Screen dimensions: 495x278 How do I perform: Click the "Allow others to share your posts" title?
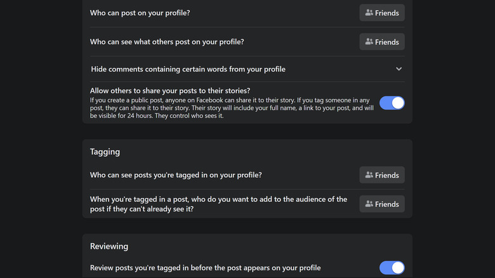coord(170,91)
